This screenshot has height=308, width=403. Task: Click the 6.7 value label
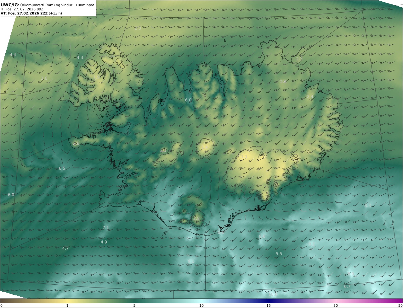click(347, 287)
